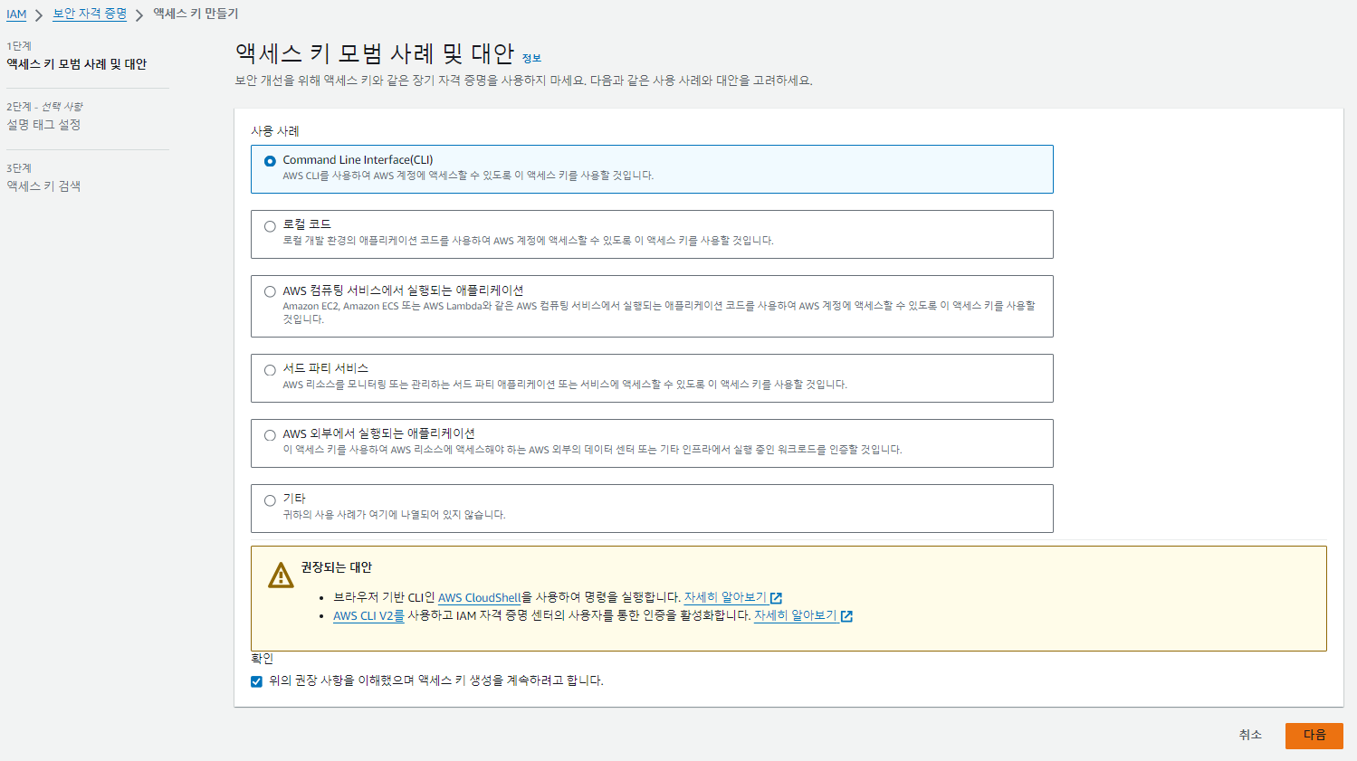Click the CLI option description text
The height and width of the screenshot is (761, 1357).
point(468,176)
